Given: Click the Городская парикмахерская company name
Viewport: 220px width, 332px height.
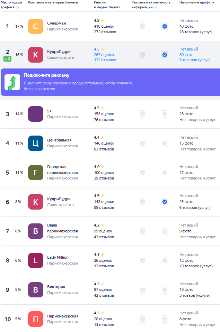Looking at the screenshot, I should (62, 170).
